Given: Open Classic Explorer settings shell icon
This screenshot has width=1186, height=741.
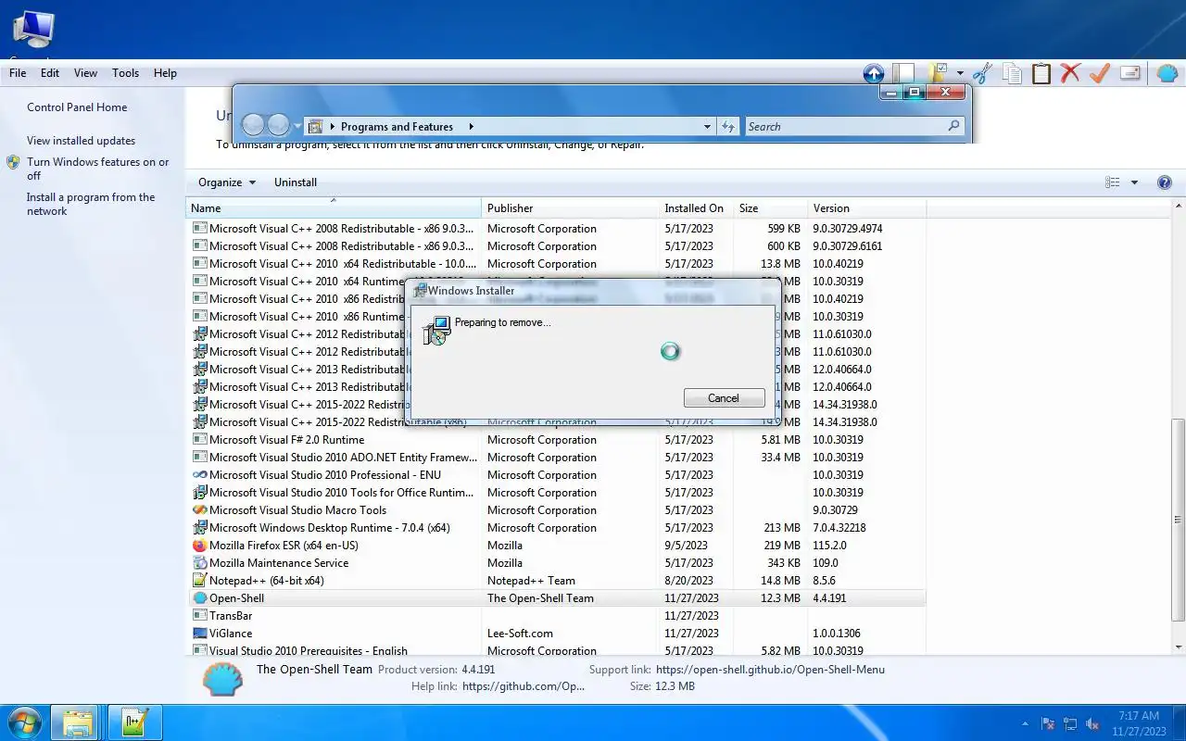Looking at the screenshot, I should coord(1167,73).
